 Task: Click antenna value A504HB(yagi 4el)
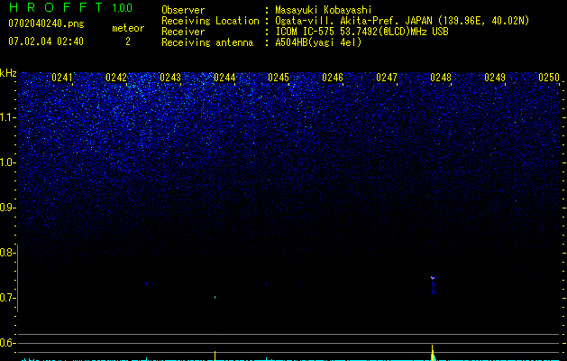coord(318,42)
